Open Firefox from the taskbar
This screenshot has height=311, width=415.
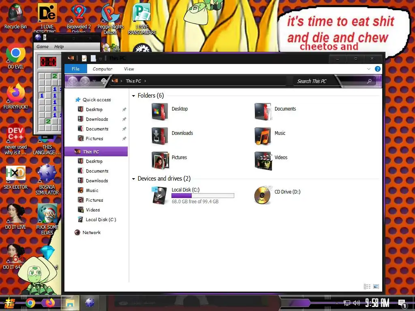coord(50,303)
